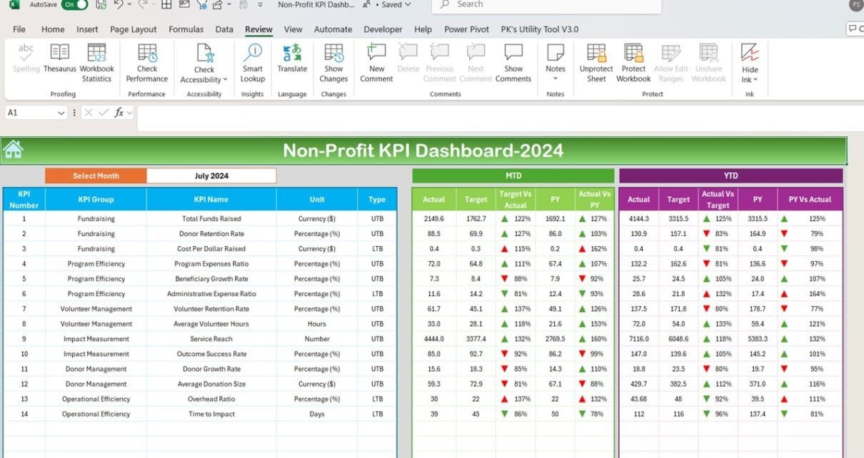The height and width of the screenshot is (458, 864).
Task: Select the Time to Impact cell
Action: [211, 414]
